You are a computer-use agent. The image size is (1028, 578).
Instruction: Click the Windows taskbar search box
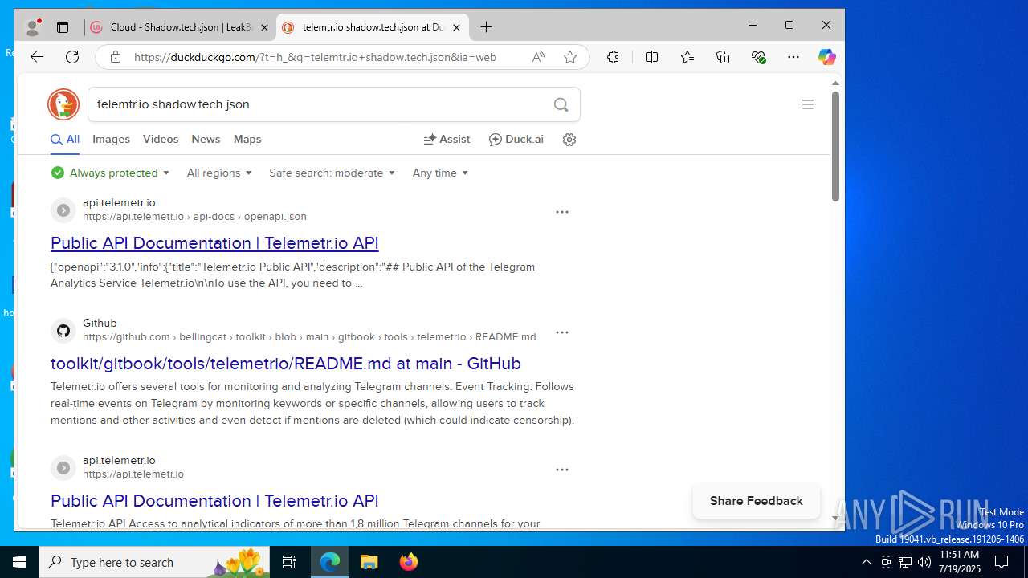[x=153, y=562]
